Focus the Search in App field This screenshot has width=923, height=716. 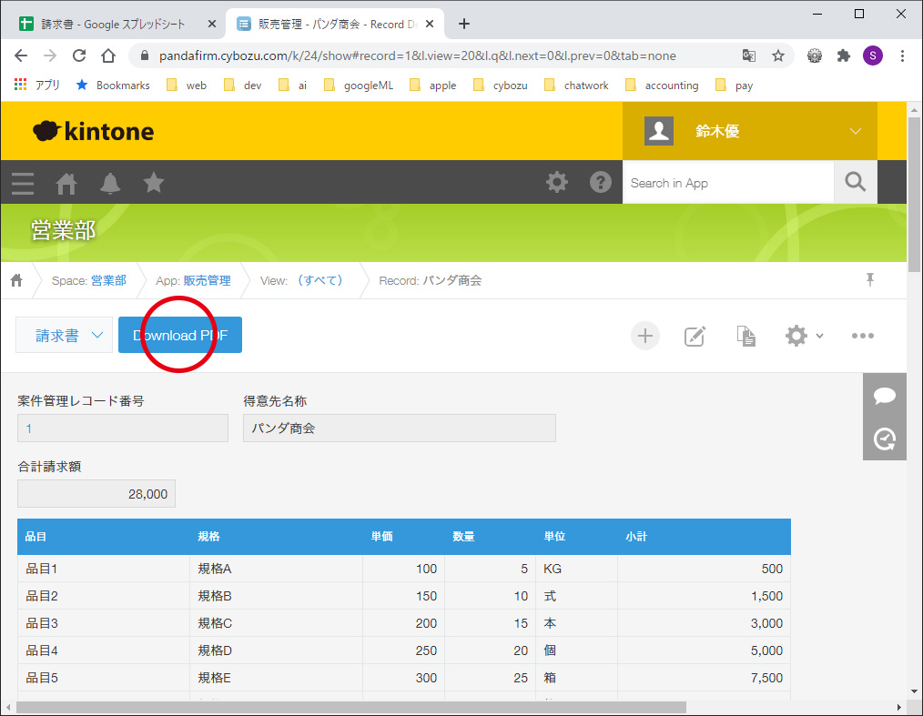point(727,183)
